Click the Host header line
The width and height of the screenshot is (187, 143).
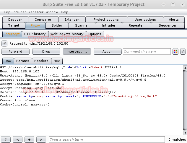pos(19,71)
